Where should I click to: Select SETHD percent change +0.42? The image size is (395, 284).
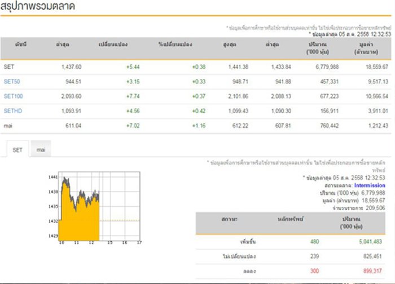coord(199,111)
